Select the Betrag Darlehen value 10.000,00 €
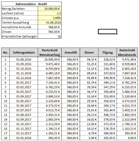Image resolution: width=139 pixels, height=141 pixels. [50, 8]
